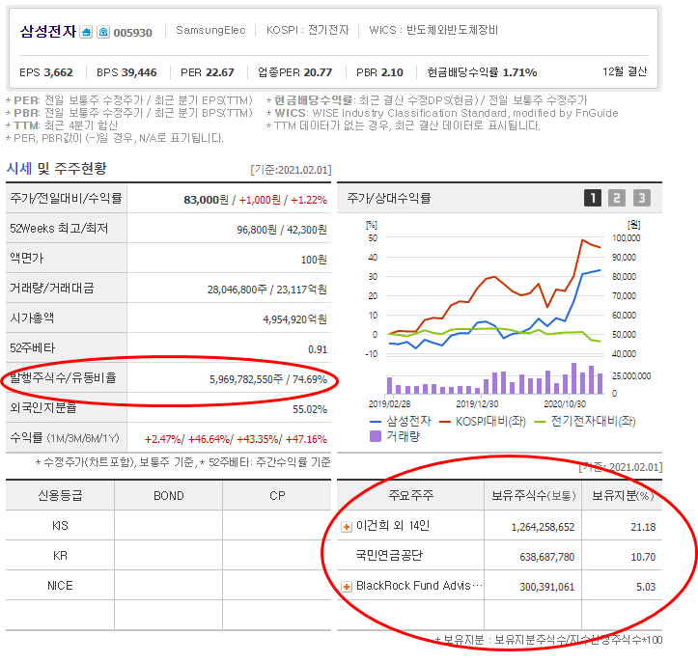
Task: Select the 업종PER value 20.77
Action: click(x=318, y=72)
